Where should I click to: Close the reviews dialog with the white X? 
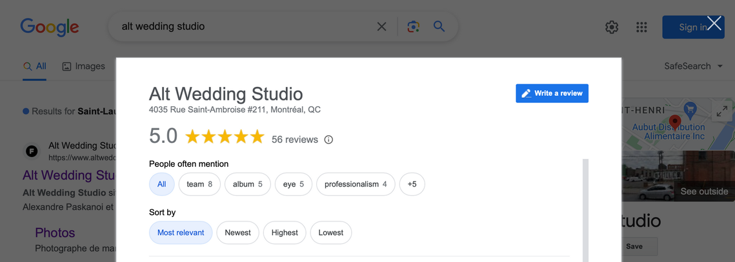click(x=714, y=23)
